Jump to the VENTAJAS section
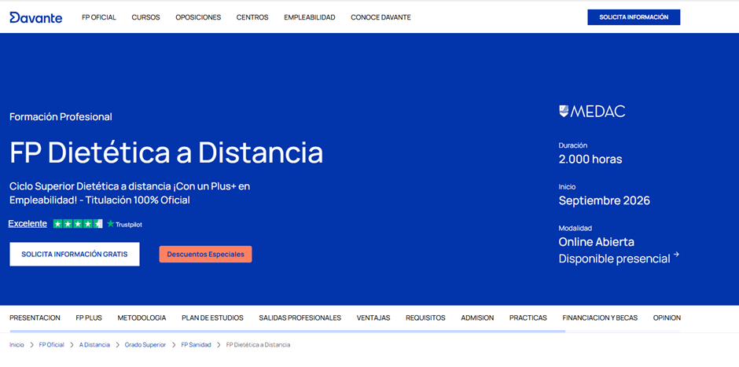Image resolution: width=739 pixels, height=367 pixels. click(x=373, y=318)
